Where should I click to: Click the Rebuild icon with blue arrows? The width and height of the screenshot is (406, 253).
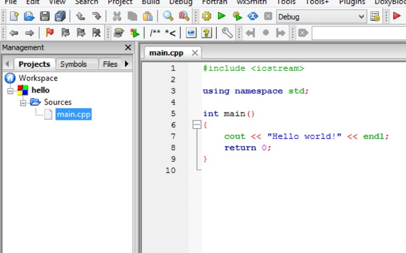tap(252, 17)
